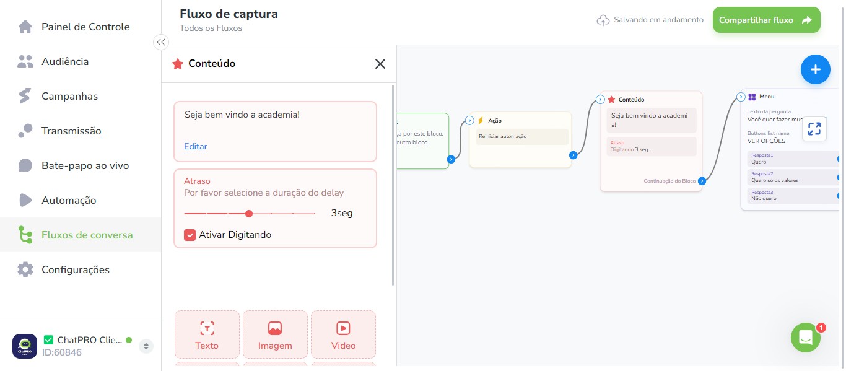Uncheck Ativar Digitando checkbox
Screen dimensions: 846x371
click(x=190, y=235)
